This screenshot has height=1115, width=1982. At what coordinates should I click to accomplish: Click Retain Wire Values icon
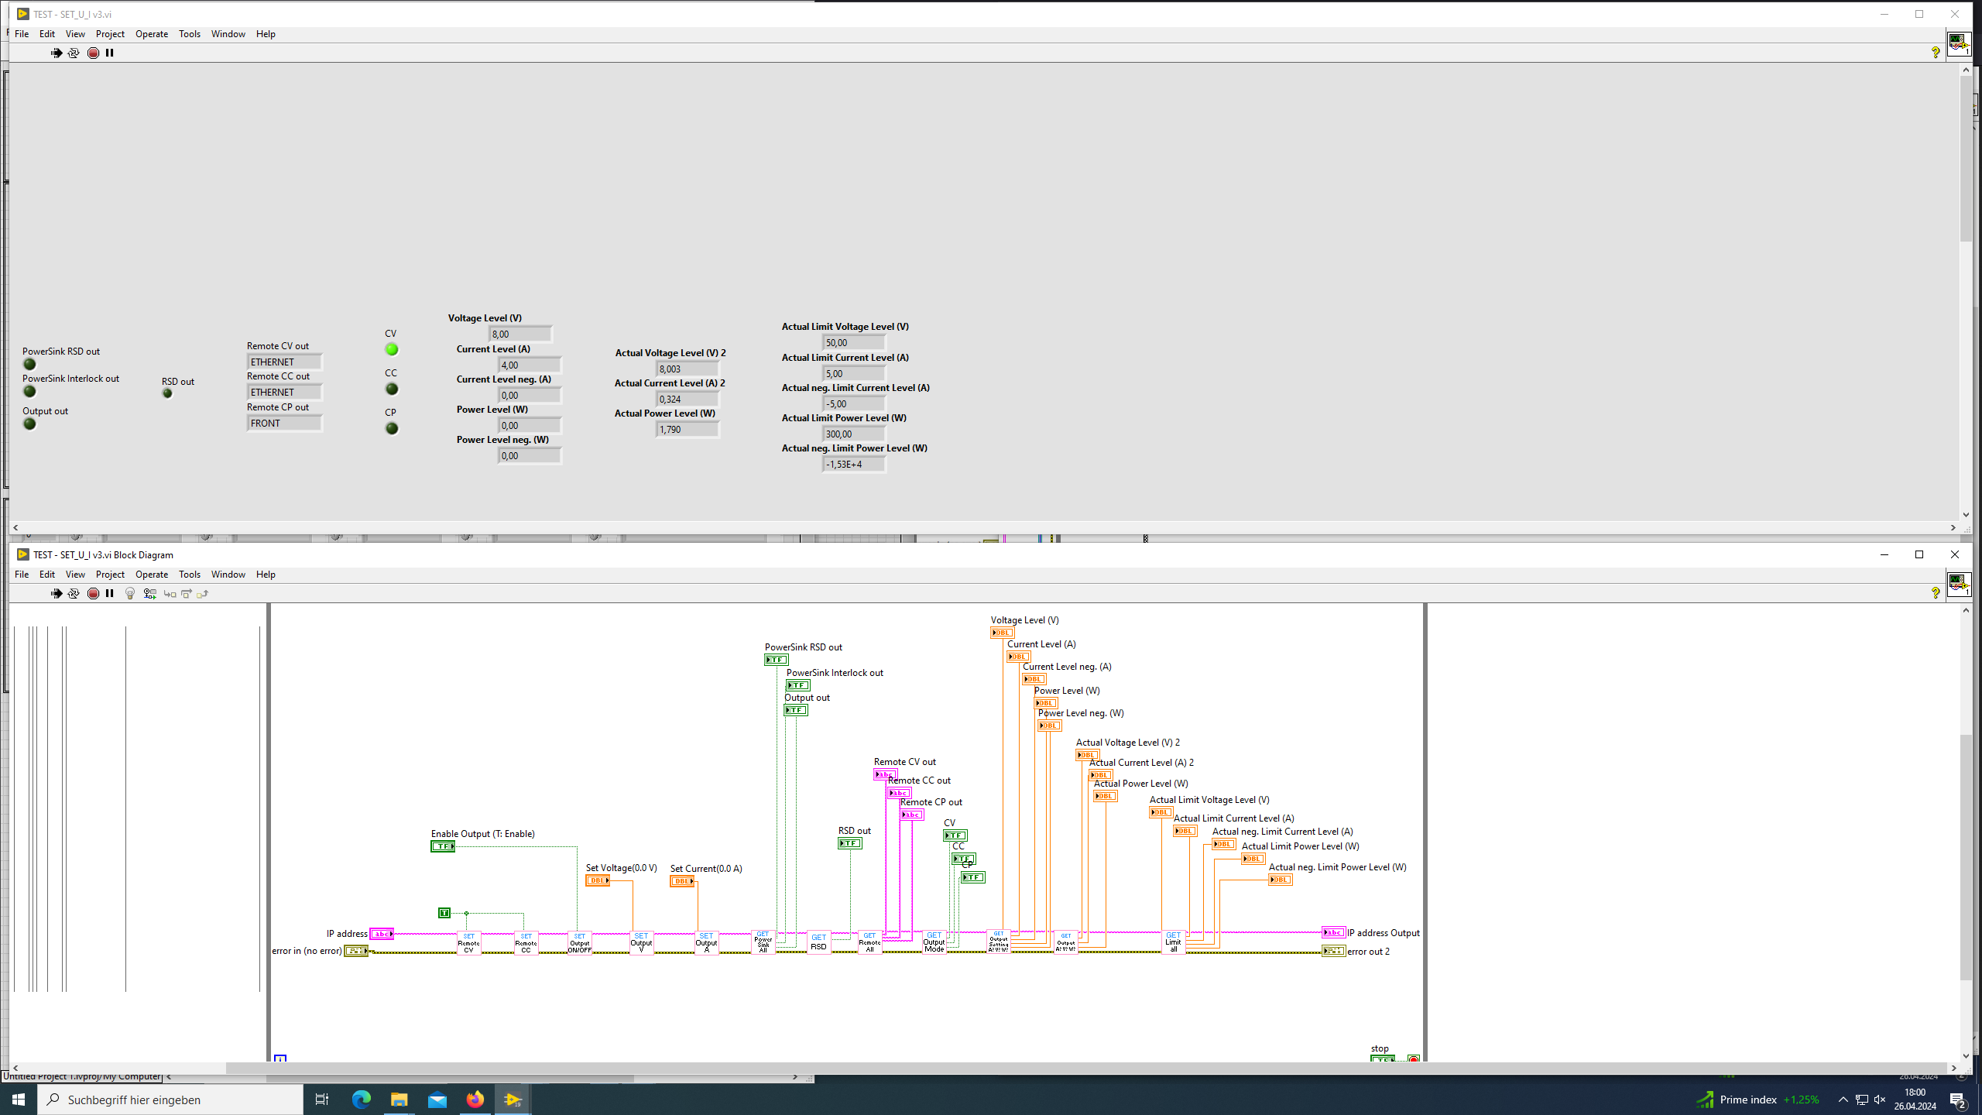tap(150, 593)
